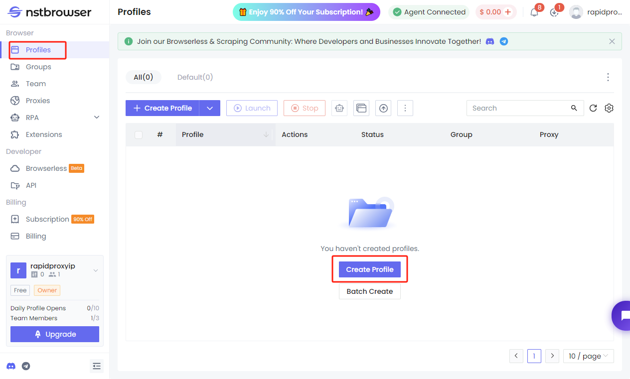This screenshot has height=379, width=630.
Task: Click the Proxy column header
Action: pyautogui.click(x=549, y=134)
